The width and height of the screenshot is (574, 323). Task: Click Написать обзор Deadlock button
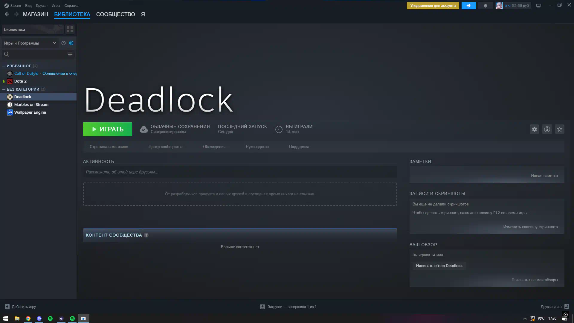[439, 266]
